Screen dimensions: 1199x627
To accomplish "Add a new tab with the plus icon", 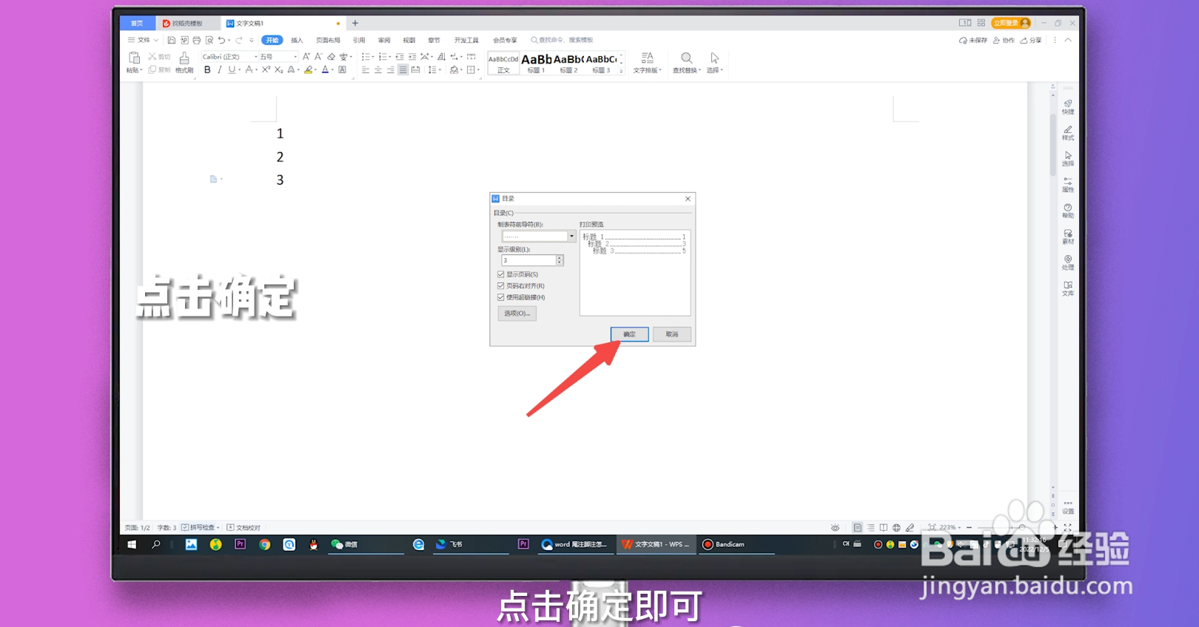I will tap(355, 24).
